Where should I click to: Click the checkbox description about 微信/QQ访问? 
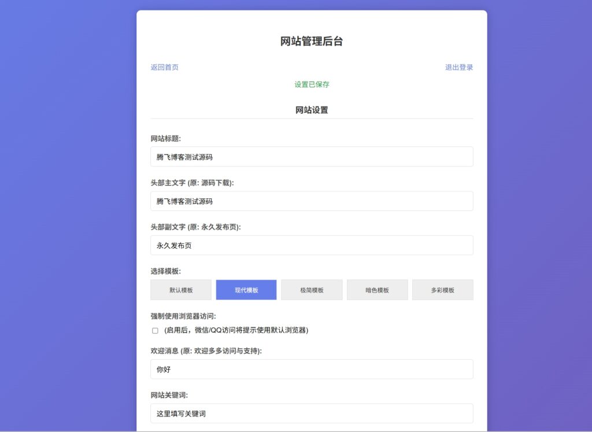coord(236,330)
